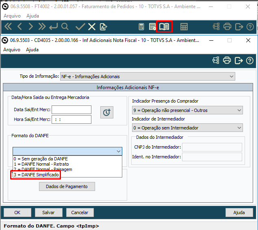Click the printer icon in Inf Adicionais window
258x230 pixels.
point(227,60)
